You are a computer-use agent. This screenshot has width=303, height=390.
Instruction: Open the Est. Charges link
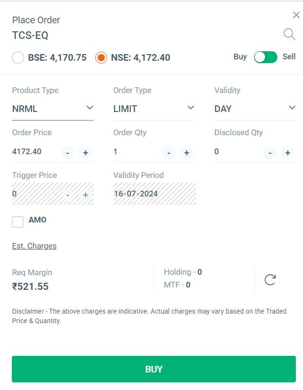pos(34,246)
